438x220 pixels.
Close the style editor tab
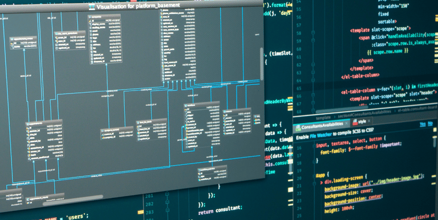369,121
